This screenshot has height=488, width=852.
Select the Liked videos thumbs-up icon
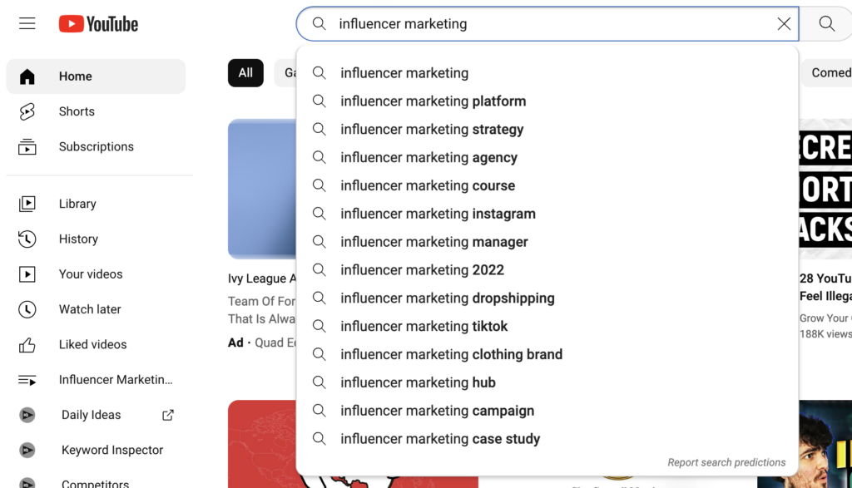[28, 344]
